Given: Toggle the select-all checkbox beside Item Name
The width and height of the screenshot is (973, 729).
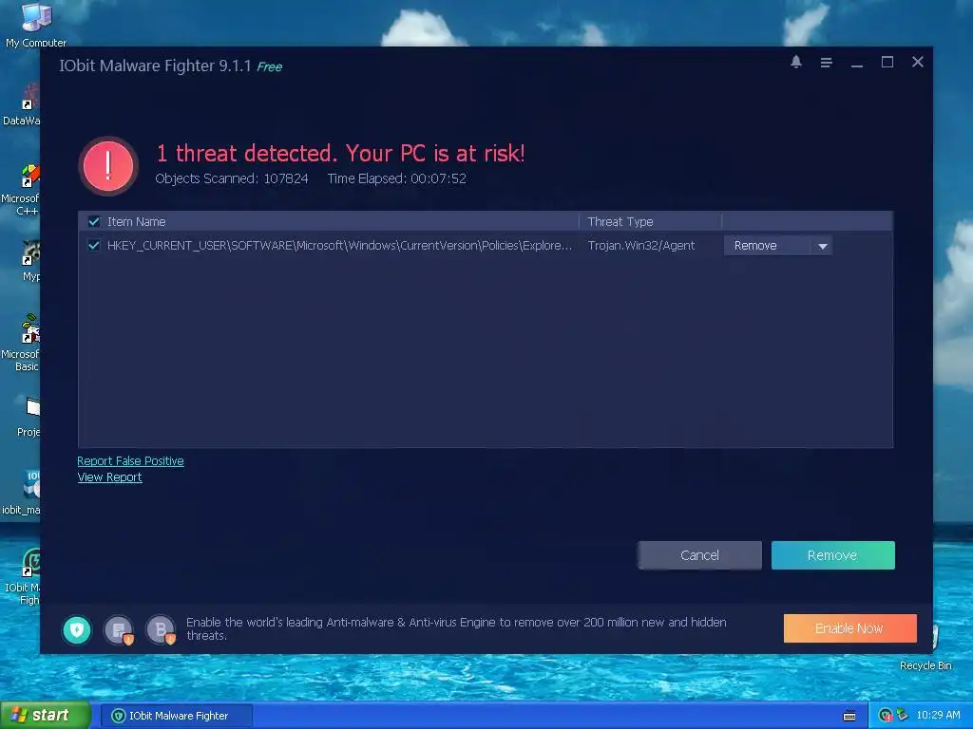Looking at the screenshot, I should 94,221.
